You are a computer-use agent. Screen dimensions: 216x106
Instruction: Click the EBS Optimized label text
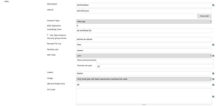click(54, 26)
